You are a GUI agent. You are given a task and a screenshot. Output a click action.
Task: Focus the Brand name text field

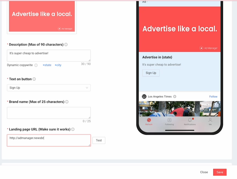pos(49,113)
